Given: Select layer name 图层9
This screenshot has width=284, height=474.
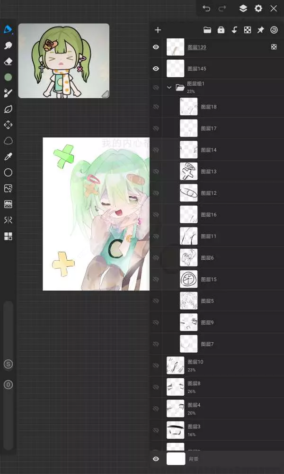Looking at the screenshot, I should pos(207,322).
